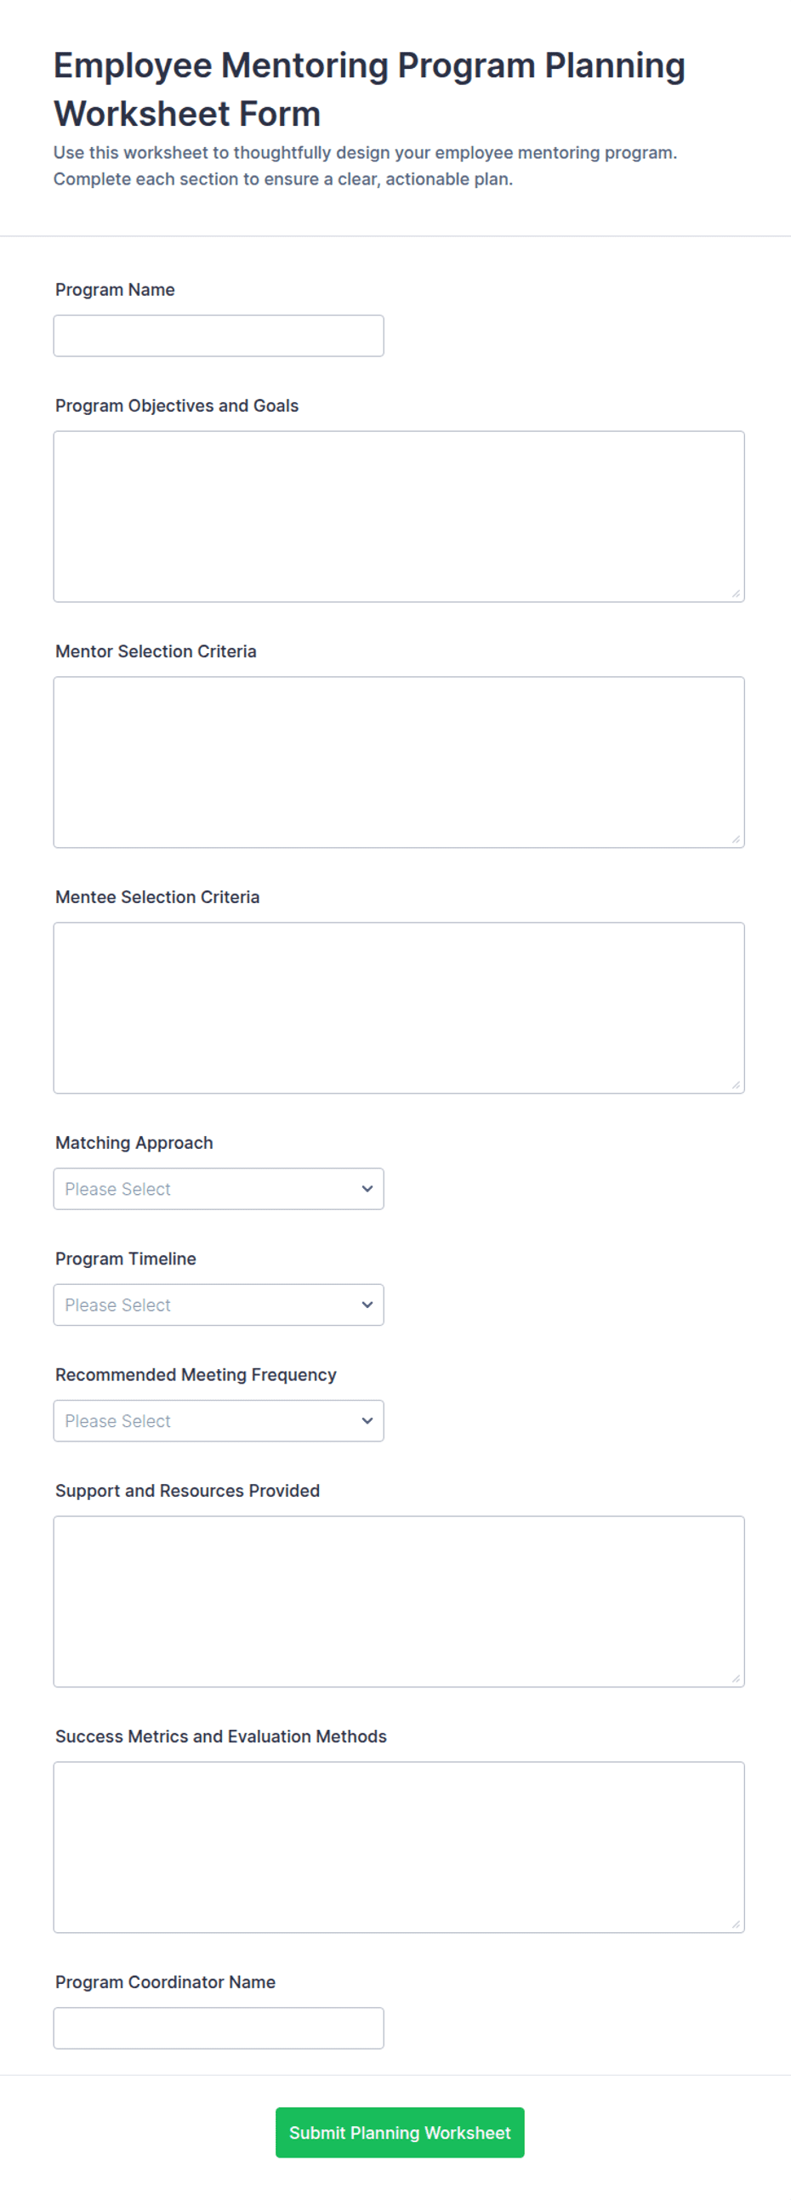Viewport: 791px width, 2200px height.
Task: Click the Program Timeline chevron arrow
Action: pos(367,1306)
